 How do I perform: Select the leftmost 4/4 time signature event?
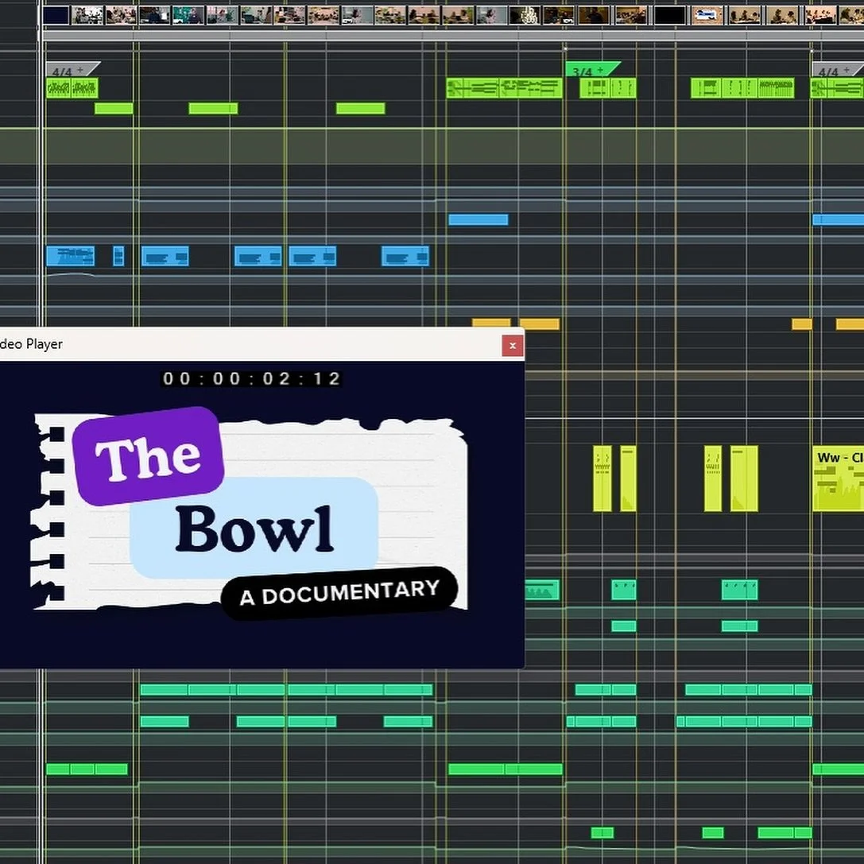click(x=61, y=71)
